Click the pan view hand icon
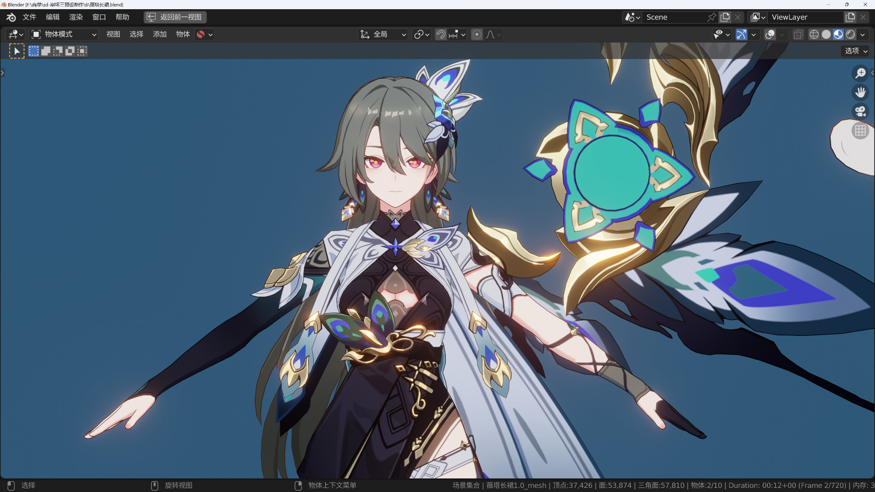This screenshot has height=492, width=875. coord(860,92)
